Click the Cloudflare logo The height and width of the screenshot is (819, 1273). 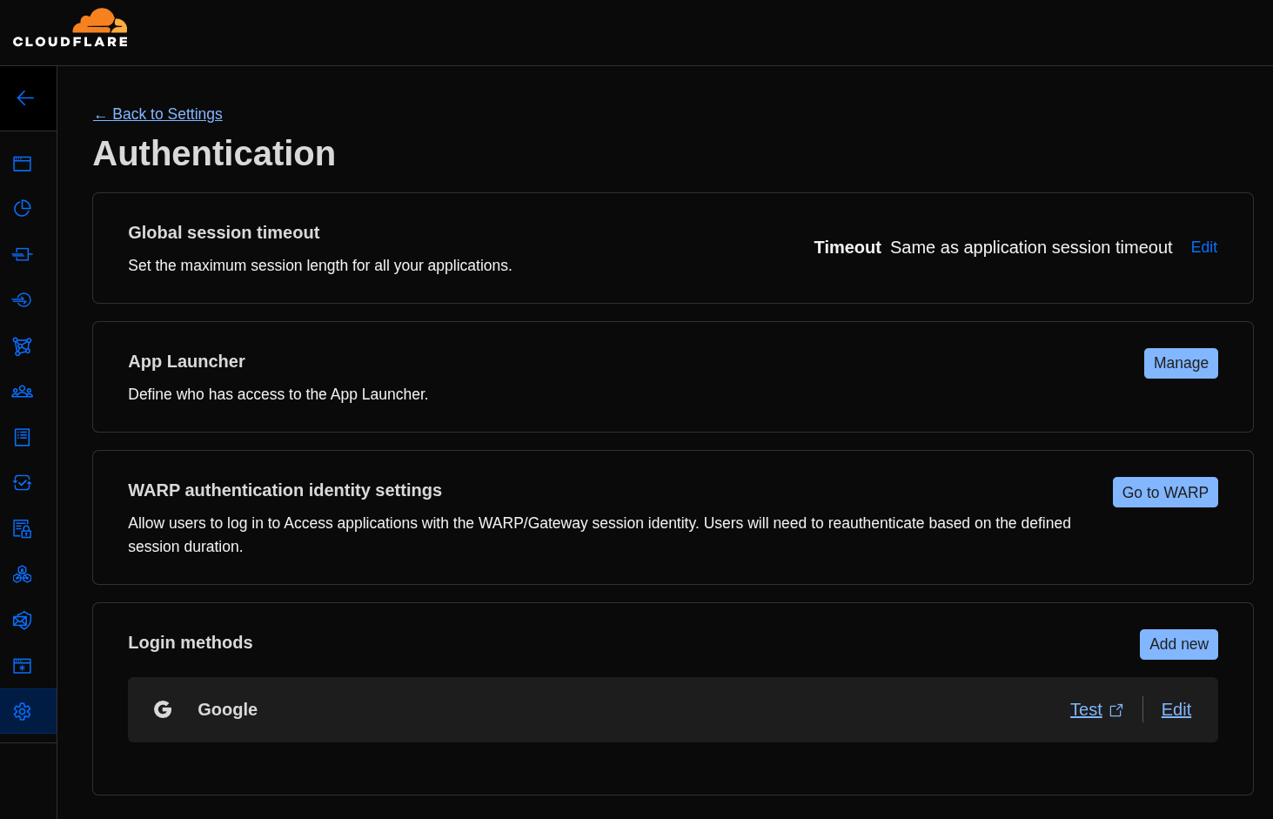click(70, 28)
